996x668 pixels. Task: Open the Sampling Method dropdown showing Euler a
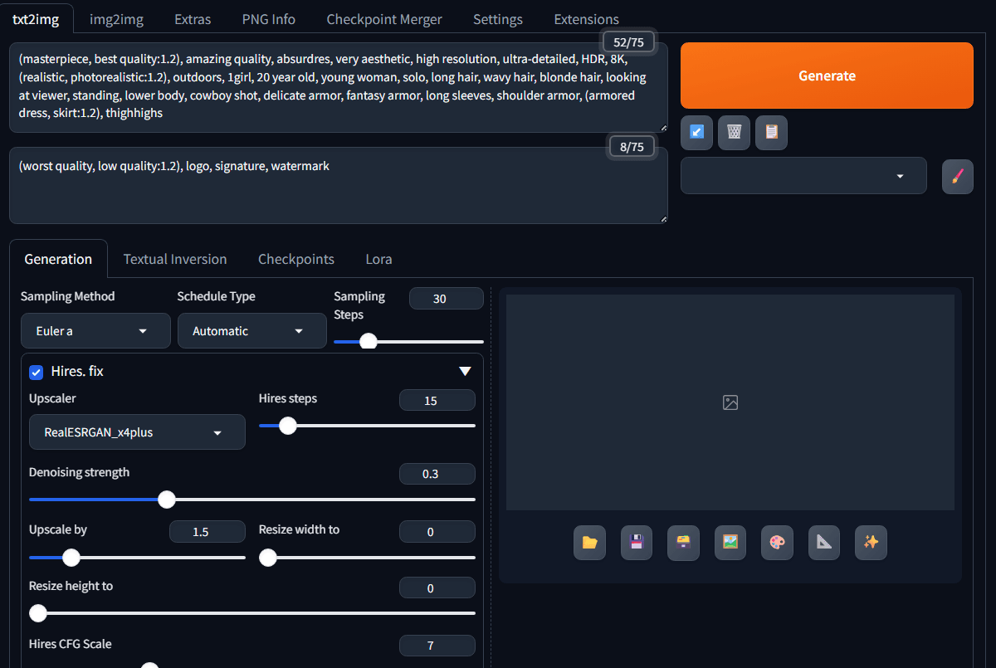95,330
